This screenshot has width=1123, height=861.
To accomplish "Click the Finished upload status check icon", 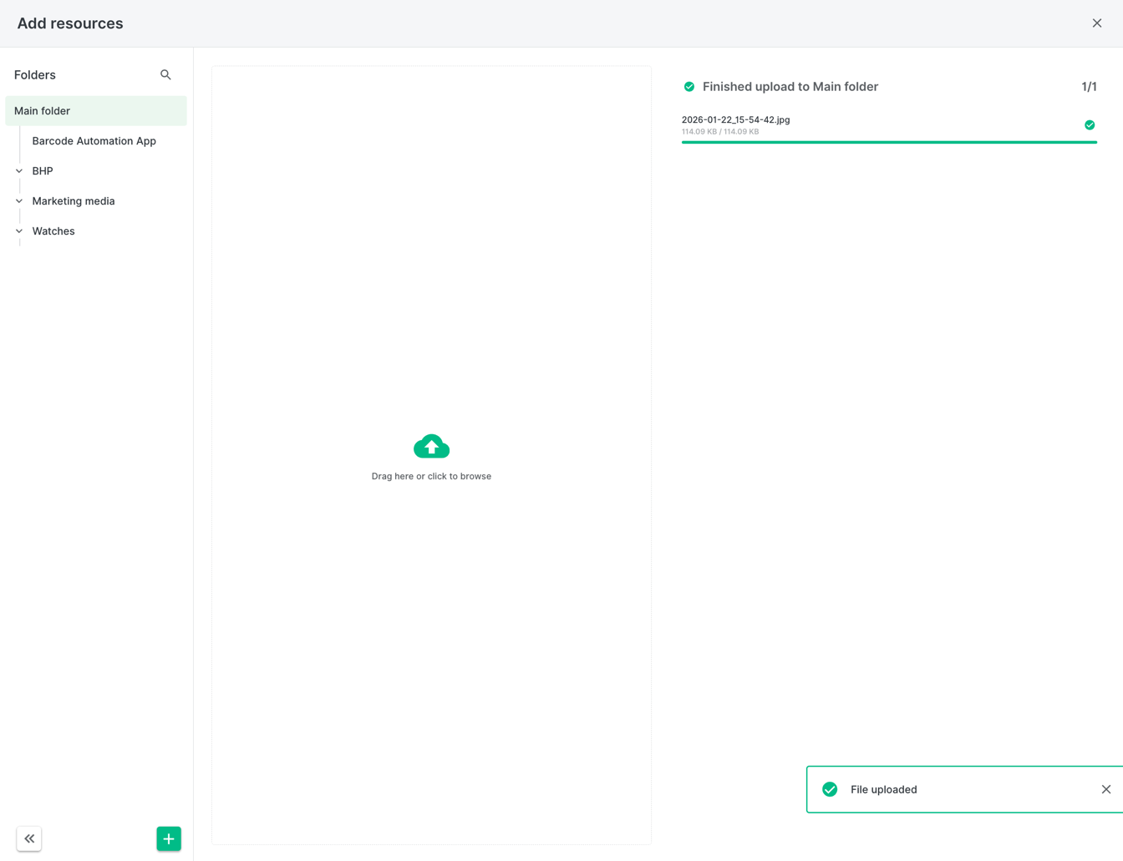I will 689,87.
